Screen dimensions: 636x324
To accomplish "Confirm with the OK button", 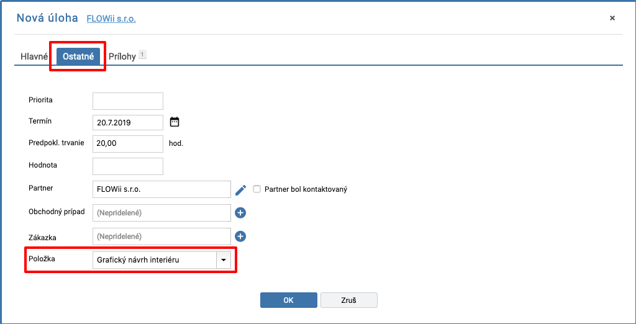I will coord(288,300).
